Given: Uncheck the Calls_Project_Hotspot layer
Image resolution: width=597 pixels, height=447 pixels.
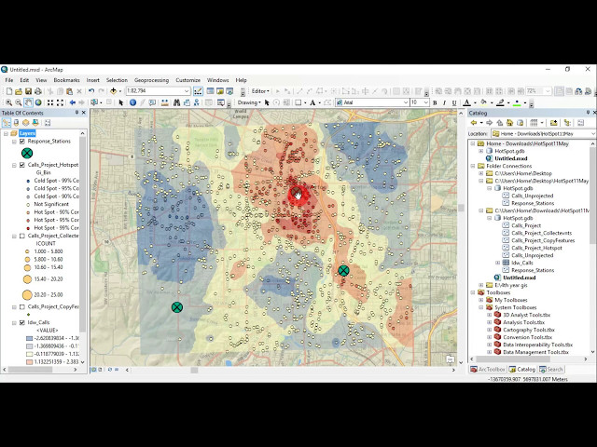Looking at the screenshot, I should point(22,165).
